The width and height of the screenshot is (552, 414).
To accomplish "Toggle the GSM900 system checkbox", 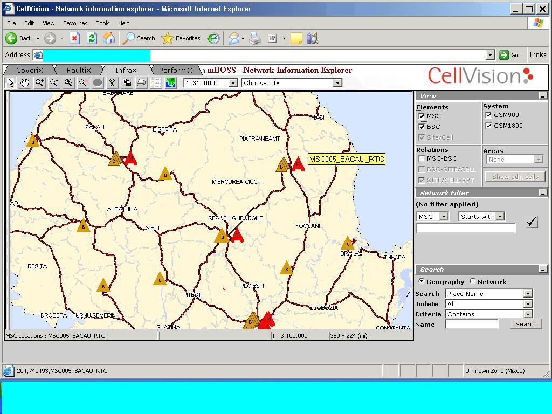I will (488, 115).
